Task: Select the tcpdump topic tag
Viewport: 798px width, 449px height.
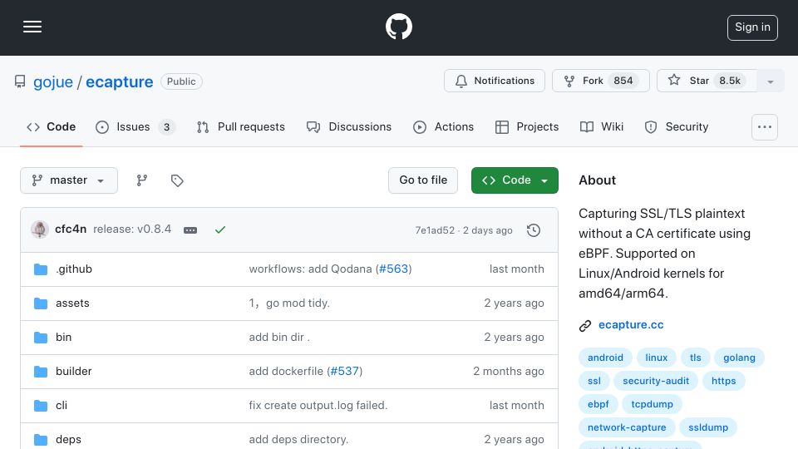Action: click(x=652, y=404)
